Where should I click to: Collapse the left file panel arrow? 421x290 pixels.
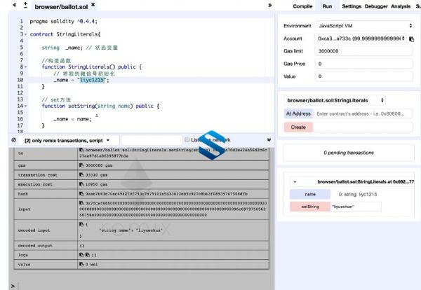tap(15, 5)
